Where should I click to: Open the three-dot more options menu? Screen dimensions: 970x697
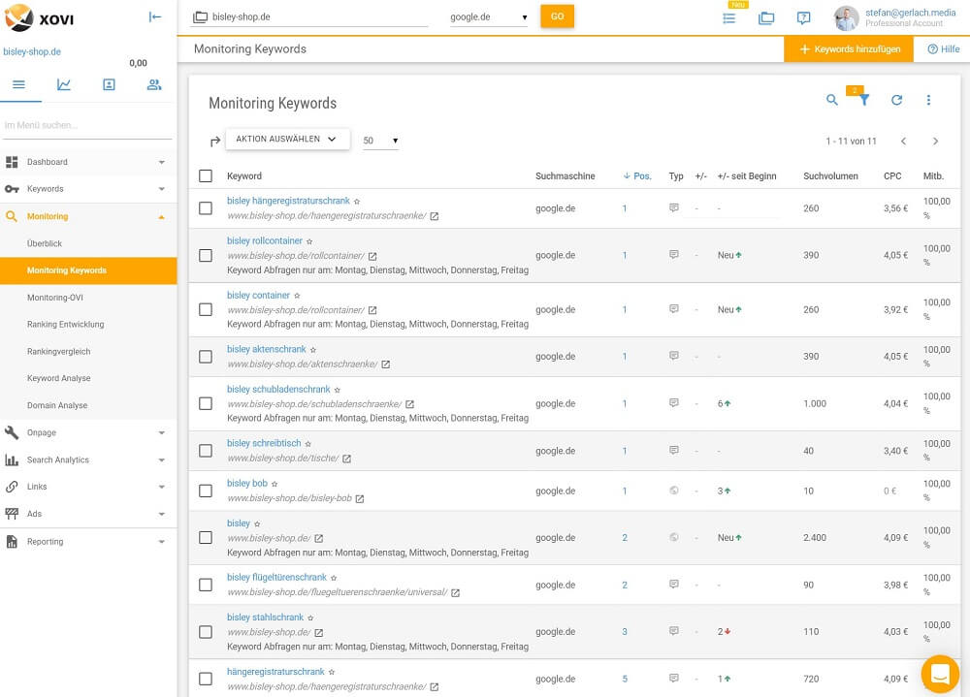[x=928, y=100]
